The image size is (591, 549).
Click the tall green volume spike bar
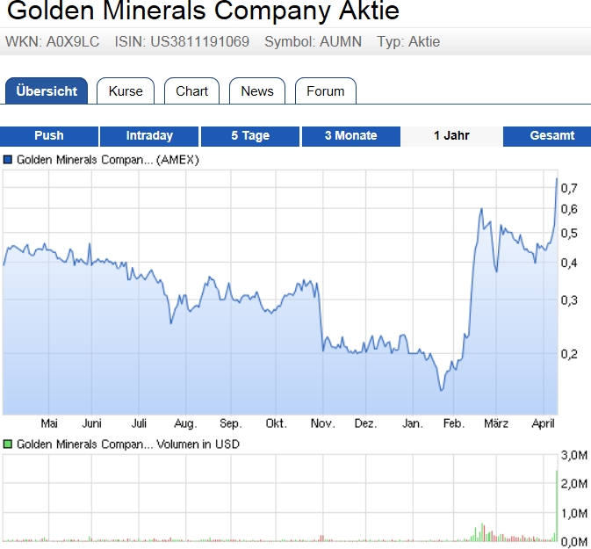[557, 505]
